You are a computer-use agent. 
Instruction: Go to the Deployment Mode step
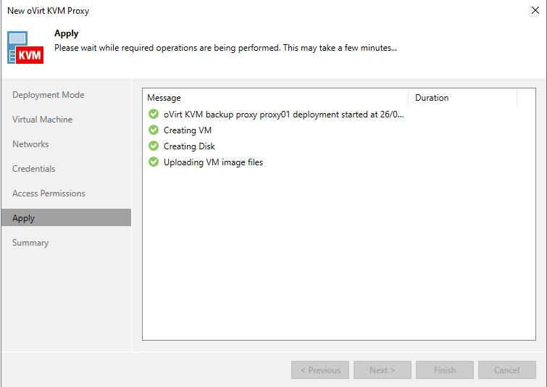pyautogui.click(x=49, y=95)
